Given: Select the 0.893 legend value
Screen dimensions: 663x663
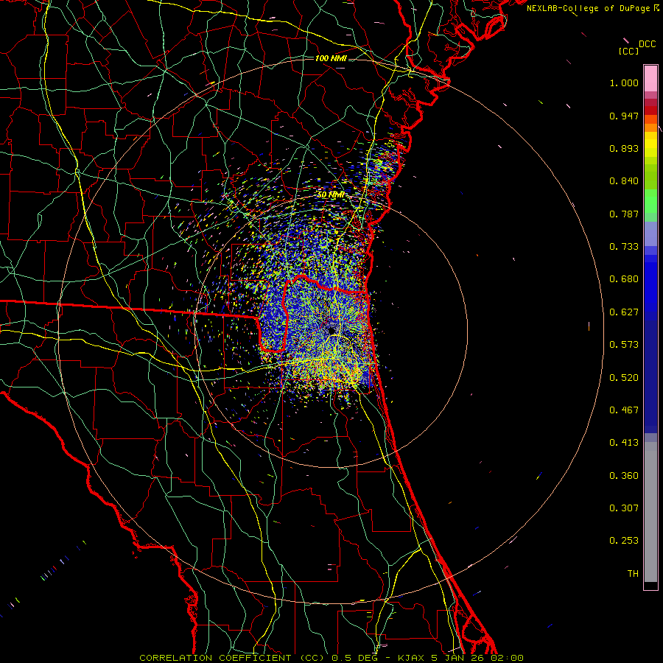Looking at the screenshot, I should click(x=624, y=148).
